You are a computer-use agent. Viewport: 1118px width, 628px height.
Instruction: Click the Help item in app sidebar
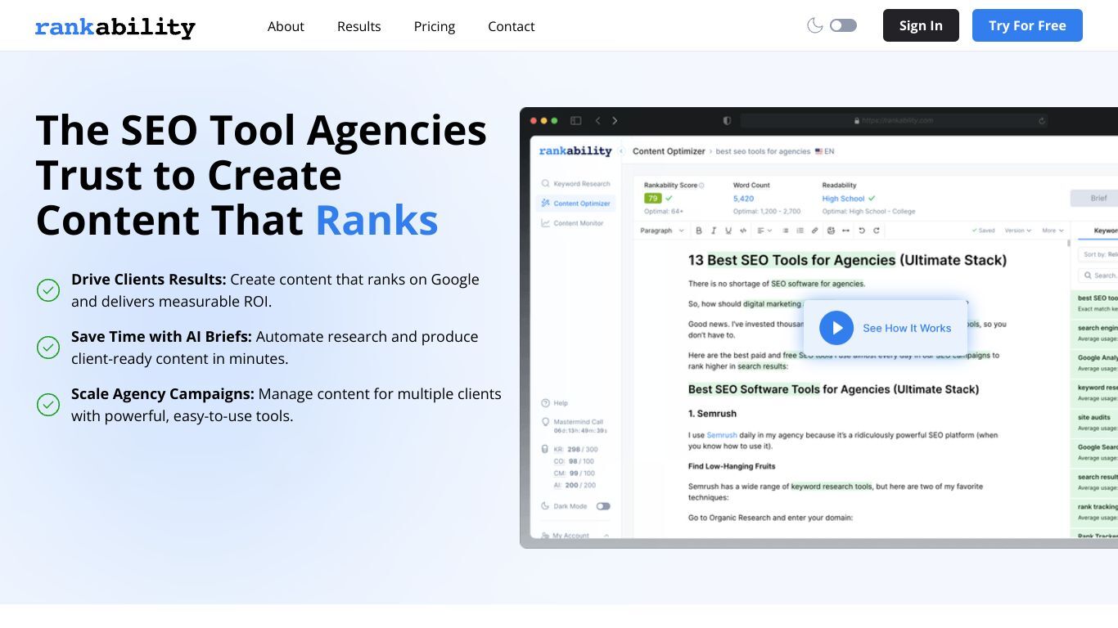555,403
